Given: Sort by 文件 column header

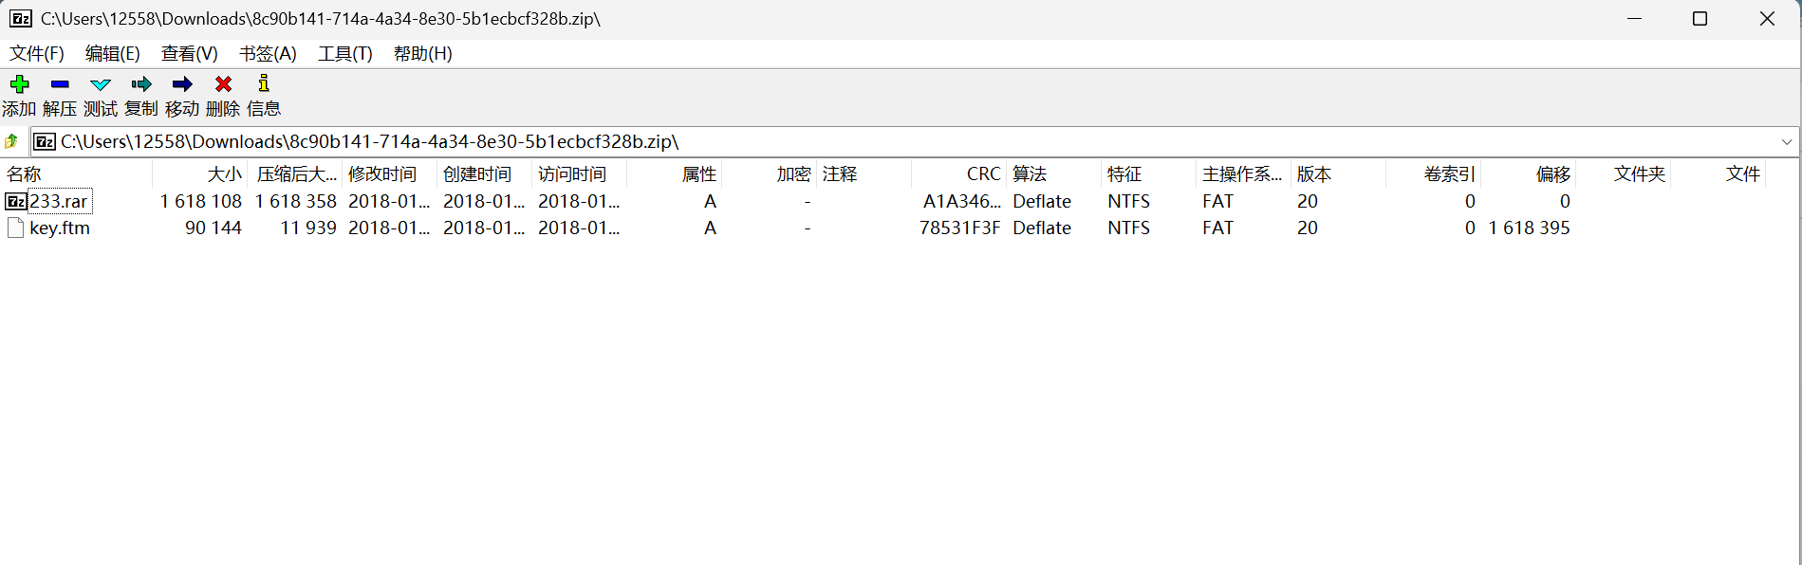Looking at the screenshot, I should click(1718, 174).
